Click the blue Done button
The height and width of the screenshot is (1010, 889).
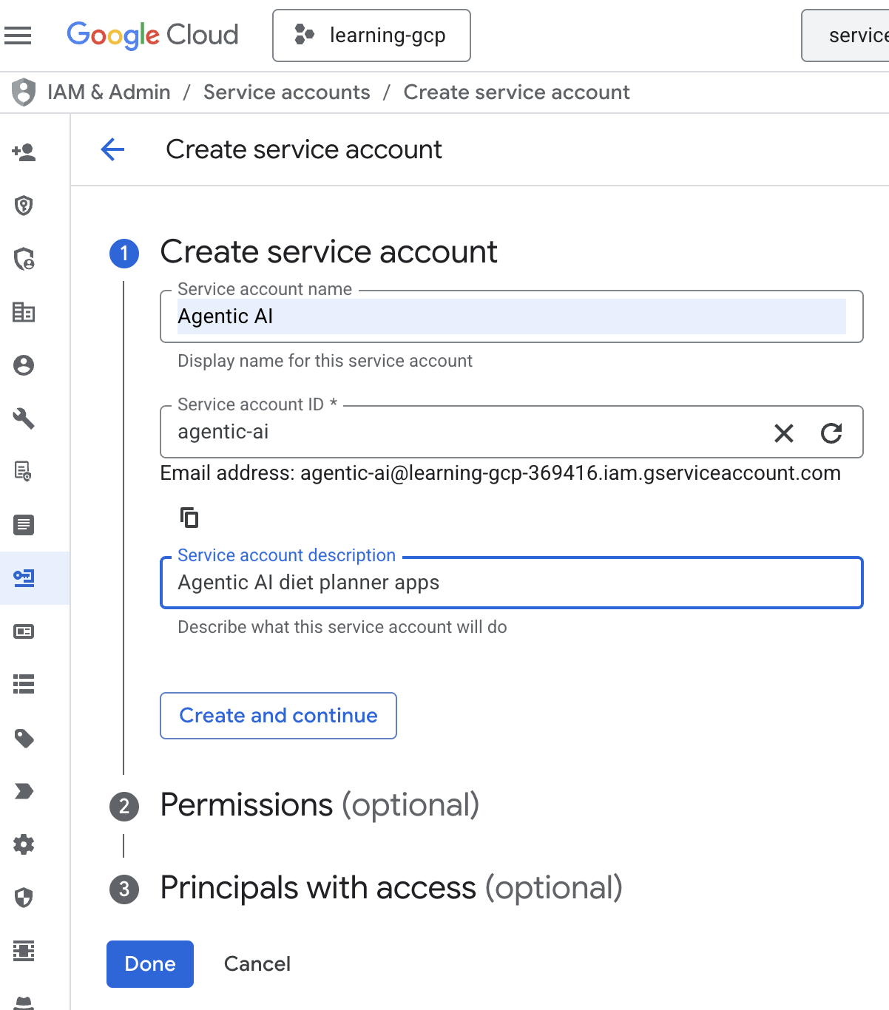click(x=150, y=964)
